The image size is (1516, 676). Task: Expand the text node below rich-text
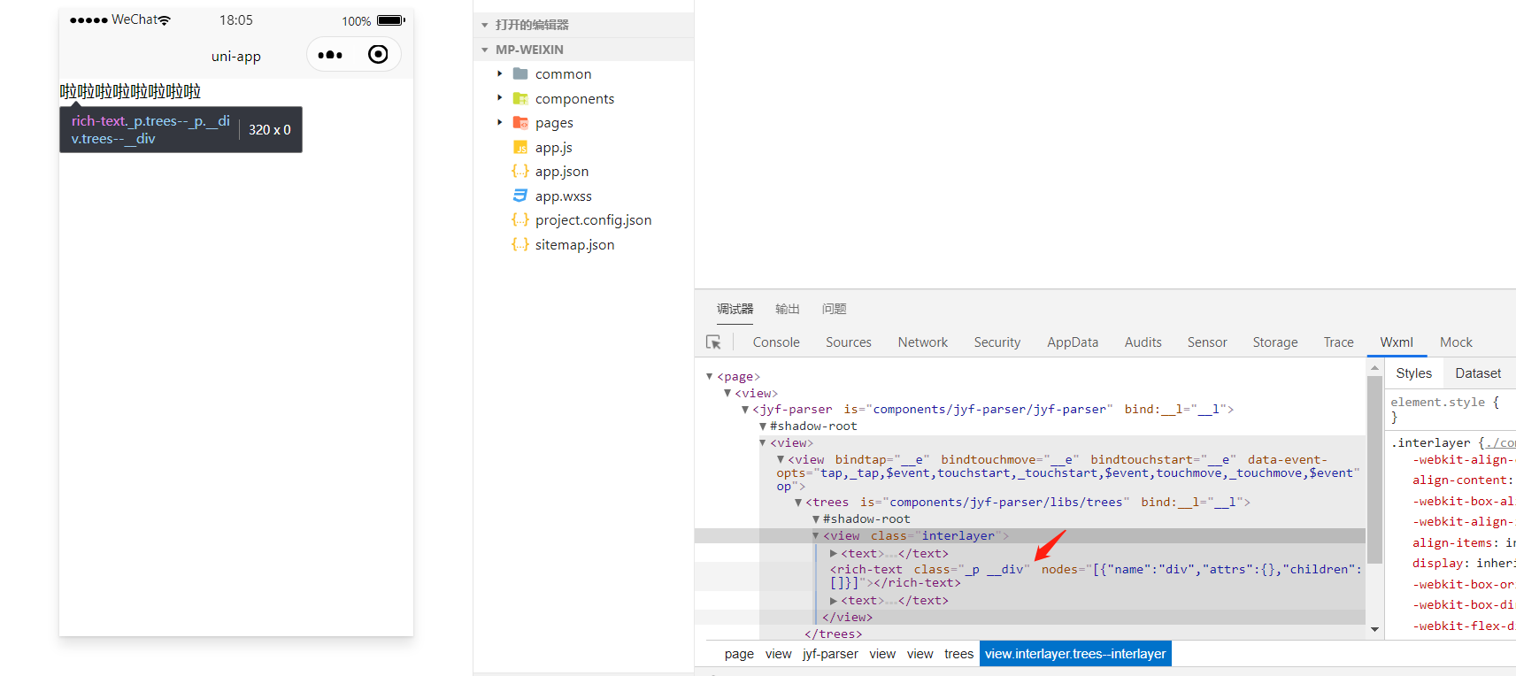pyautogui.click(x=834, y=600)
